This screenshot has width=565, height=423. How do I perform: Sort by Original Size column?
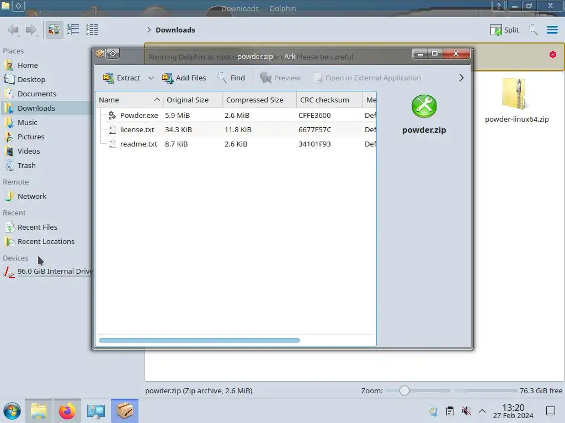[x=193, y=100]
